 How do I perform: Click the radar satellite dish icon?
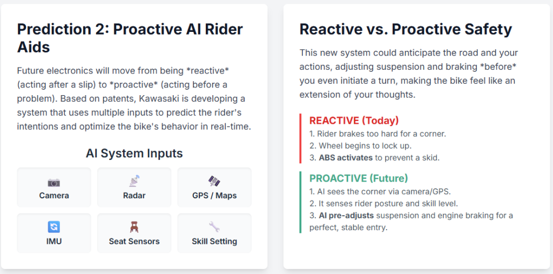click(x=134, y=182)
